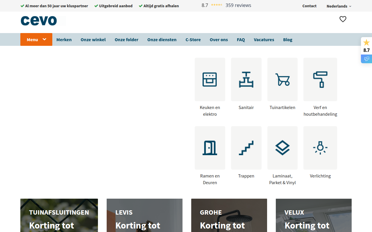The image size is (372, 232).
Task: Click the star icon in the side review widget
Action: [366, 43]
